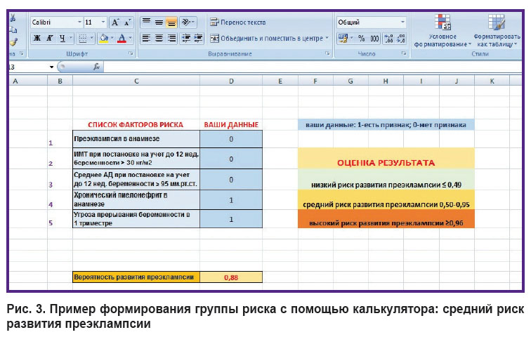
Task: Select the Преэклампсия в анамнезе cell
Action: click(136, 139)
